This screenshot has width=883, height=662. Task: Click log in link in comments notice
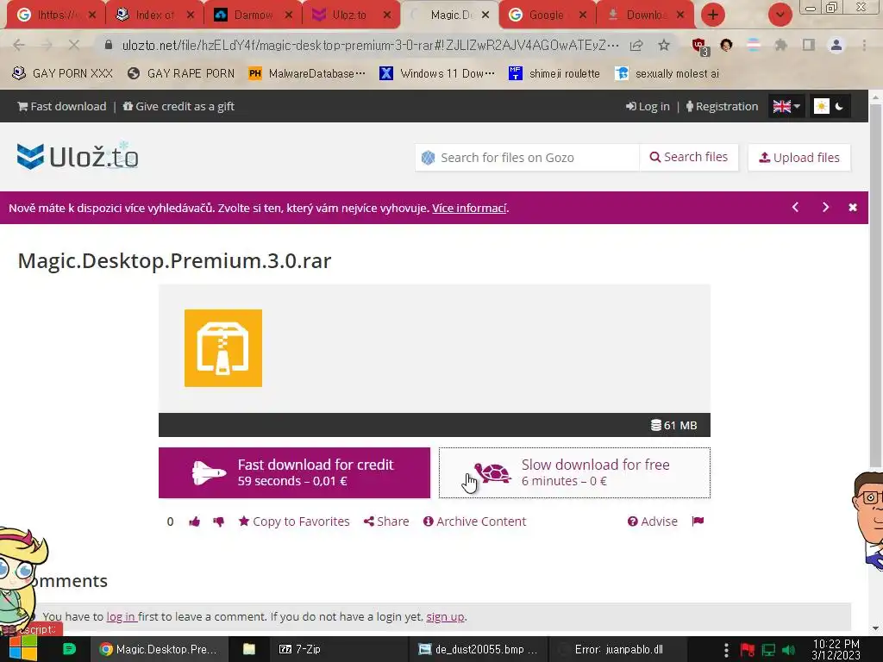(x=121, y=616)
